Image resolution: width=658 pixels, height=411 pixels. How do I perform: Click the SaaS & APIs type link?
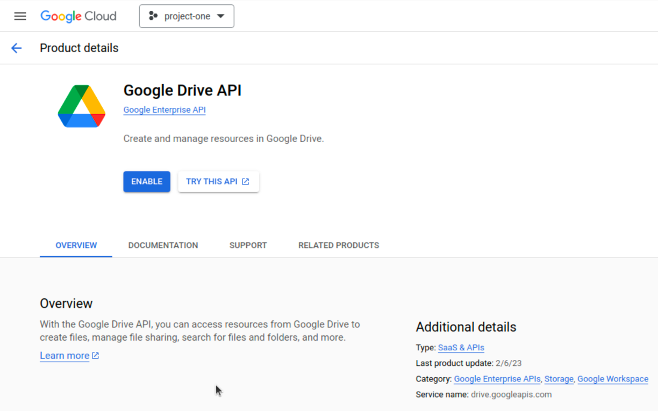click(461, 347)
